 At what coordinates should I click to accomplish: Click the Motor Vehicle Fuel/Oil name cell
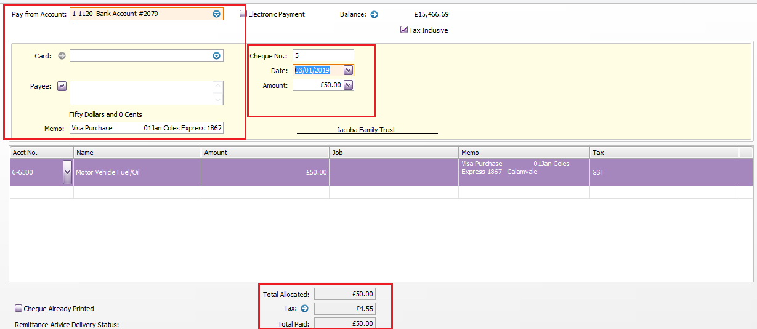tap(137, 173)
